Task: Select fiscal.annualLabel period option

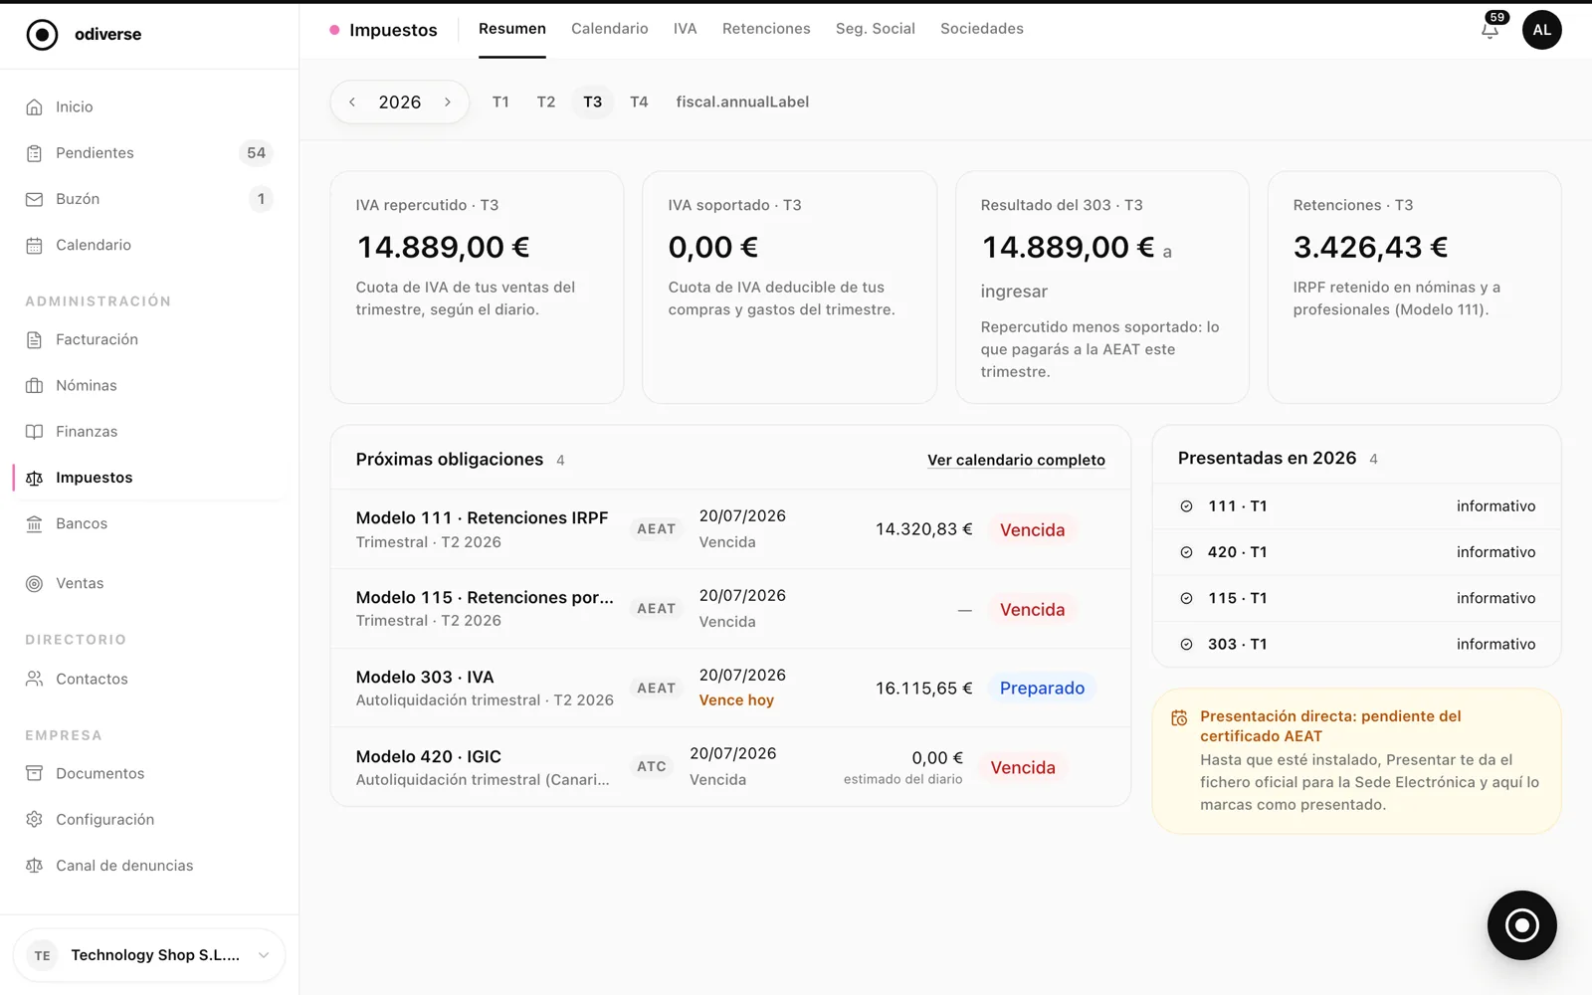Action: point(742,101)
